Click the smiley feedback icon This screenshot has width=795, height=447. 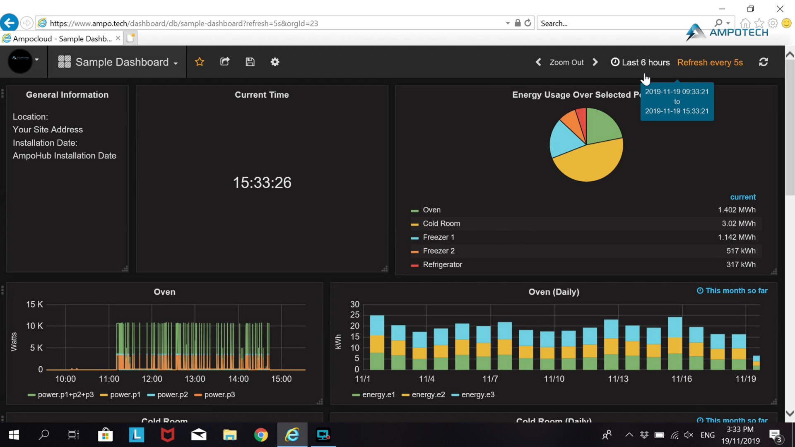[x=786, y=24]
